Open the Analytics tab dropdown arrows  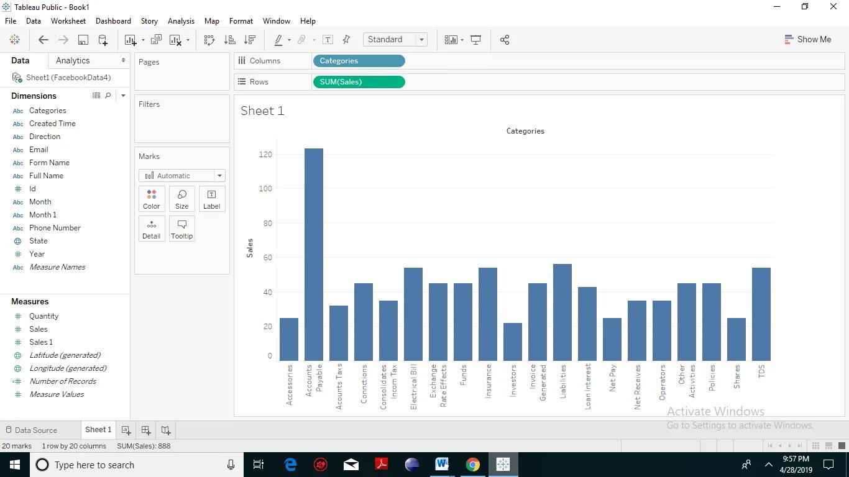pyautogui.click(x=123, y=60)
